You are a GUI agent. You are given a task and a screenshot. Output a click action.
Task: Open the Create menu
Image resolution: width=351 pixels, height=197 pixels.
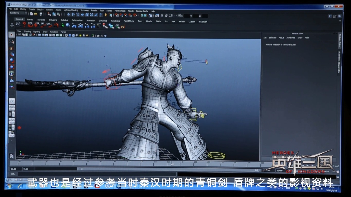click(32, 9)
